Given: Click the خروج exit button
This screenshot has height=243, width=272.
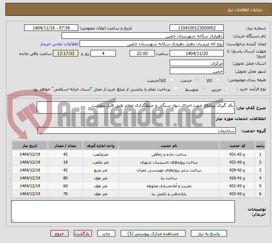Looking at the screenshot, I should (59, 234).
